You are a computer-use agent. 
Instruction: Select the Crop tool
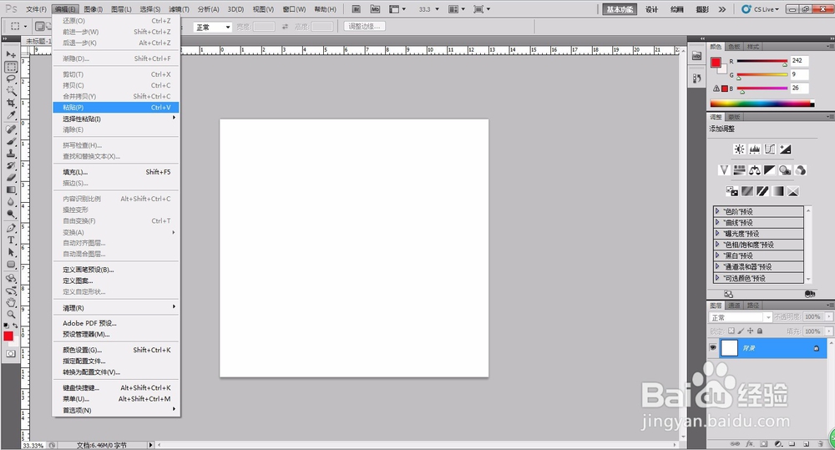click(11, 103)
